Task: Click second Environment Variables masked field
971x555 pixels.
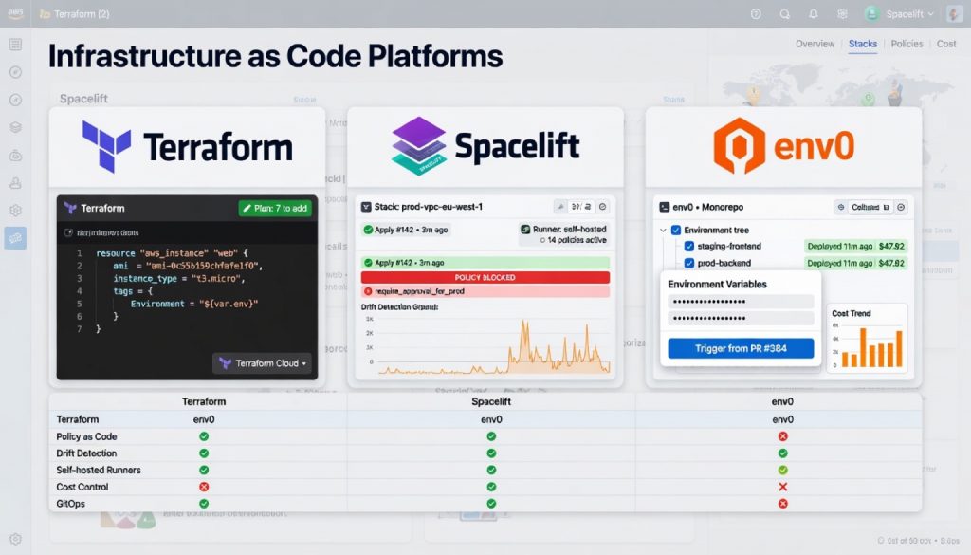Action: coord(741,319)
